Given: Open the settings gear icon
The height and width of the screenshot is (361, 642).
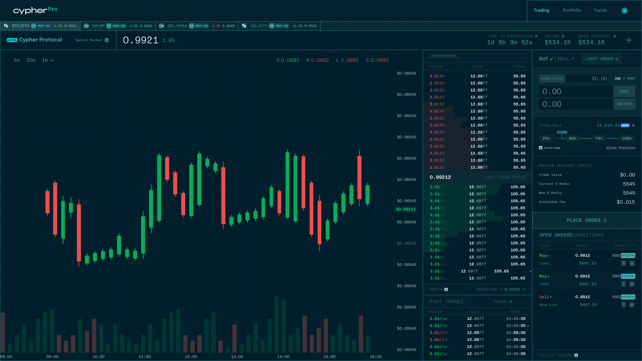Looking at the screenshot, I should [x=624, y=11].
